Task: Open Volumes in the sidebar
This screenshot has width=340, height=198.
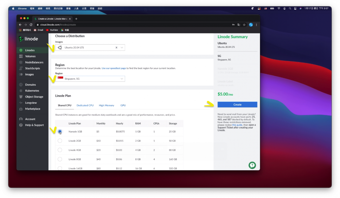Action: 30,56
